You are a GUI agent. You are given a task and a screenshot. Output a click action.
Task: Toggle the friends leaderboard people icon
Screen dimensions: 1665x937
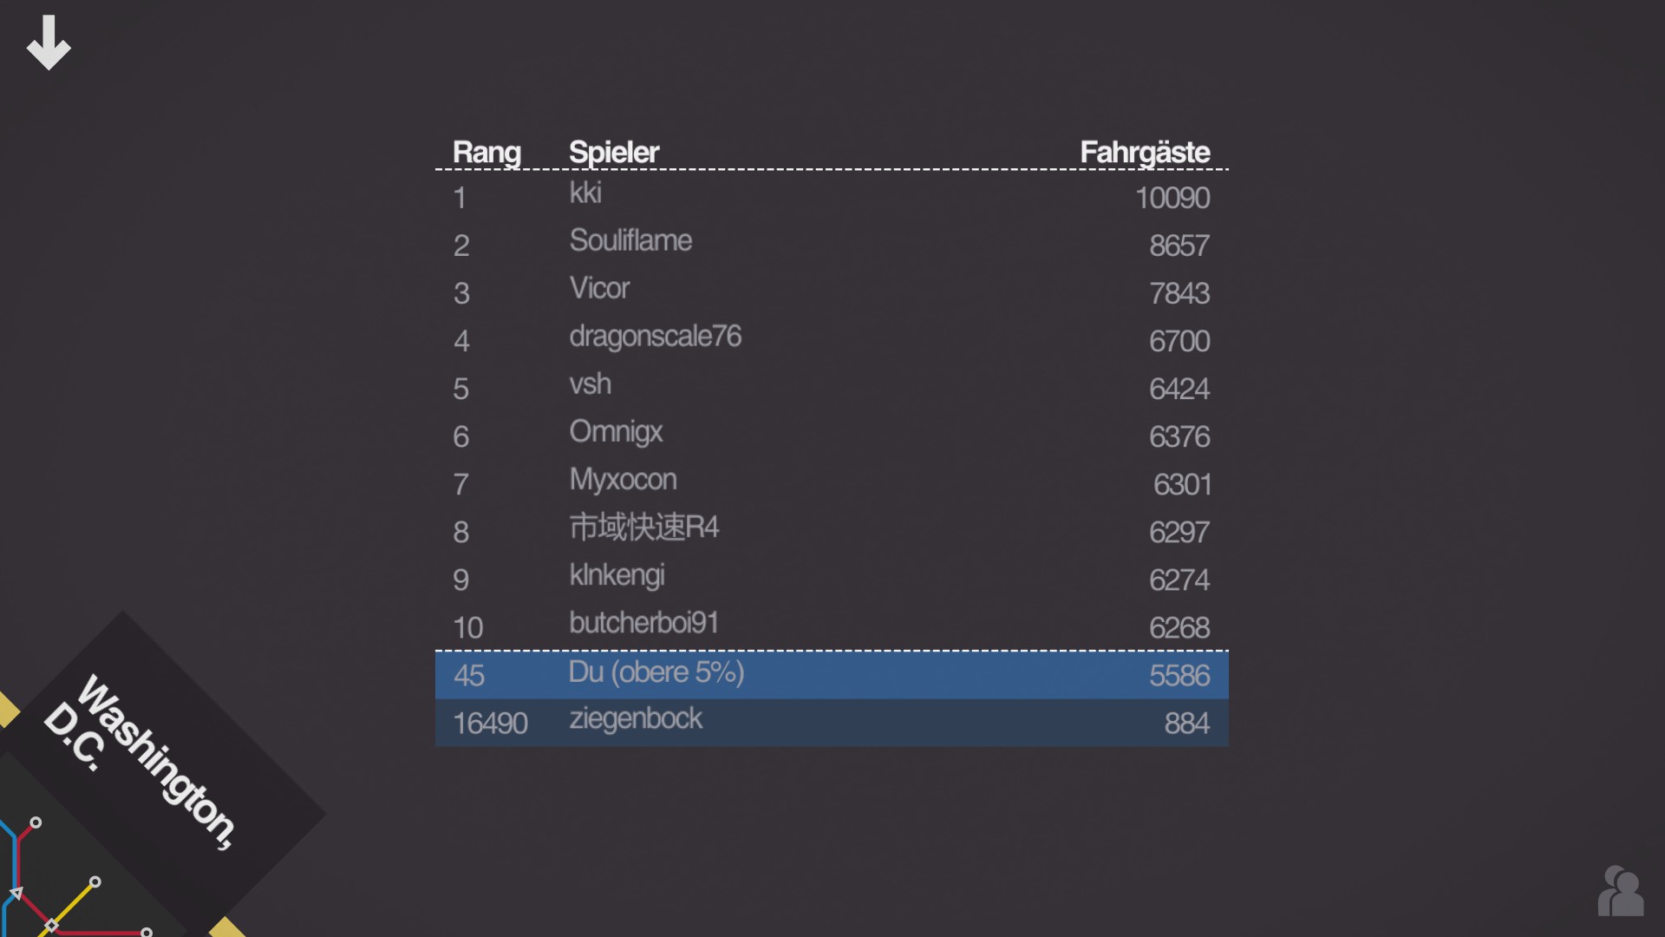(x=1621, y=890)
